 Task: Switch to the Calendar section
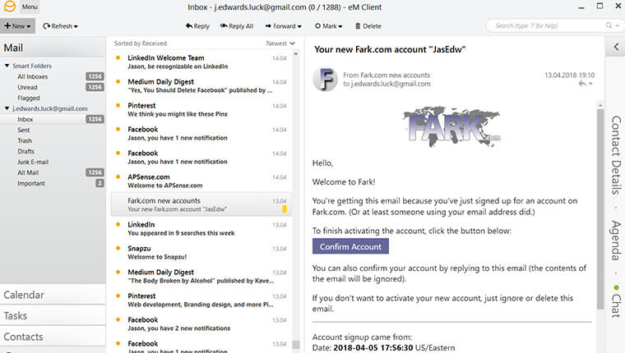[53, 295]
